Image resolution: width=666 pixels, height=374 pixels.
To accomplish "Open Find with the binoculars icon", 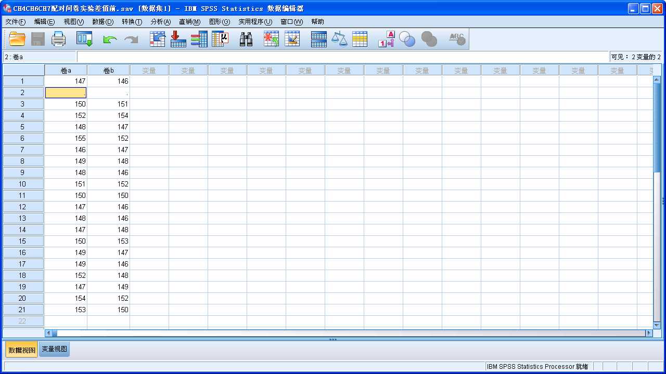I will (246, 39).
